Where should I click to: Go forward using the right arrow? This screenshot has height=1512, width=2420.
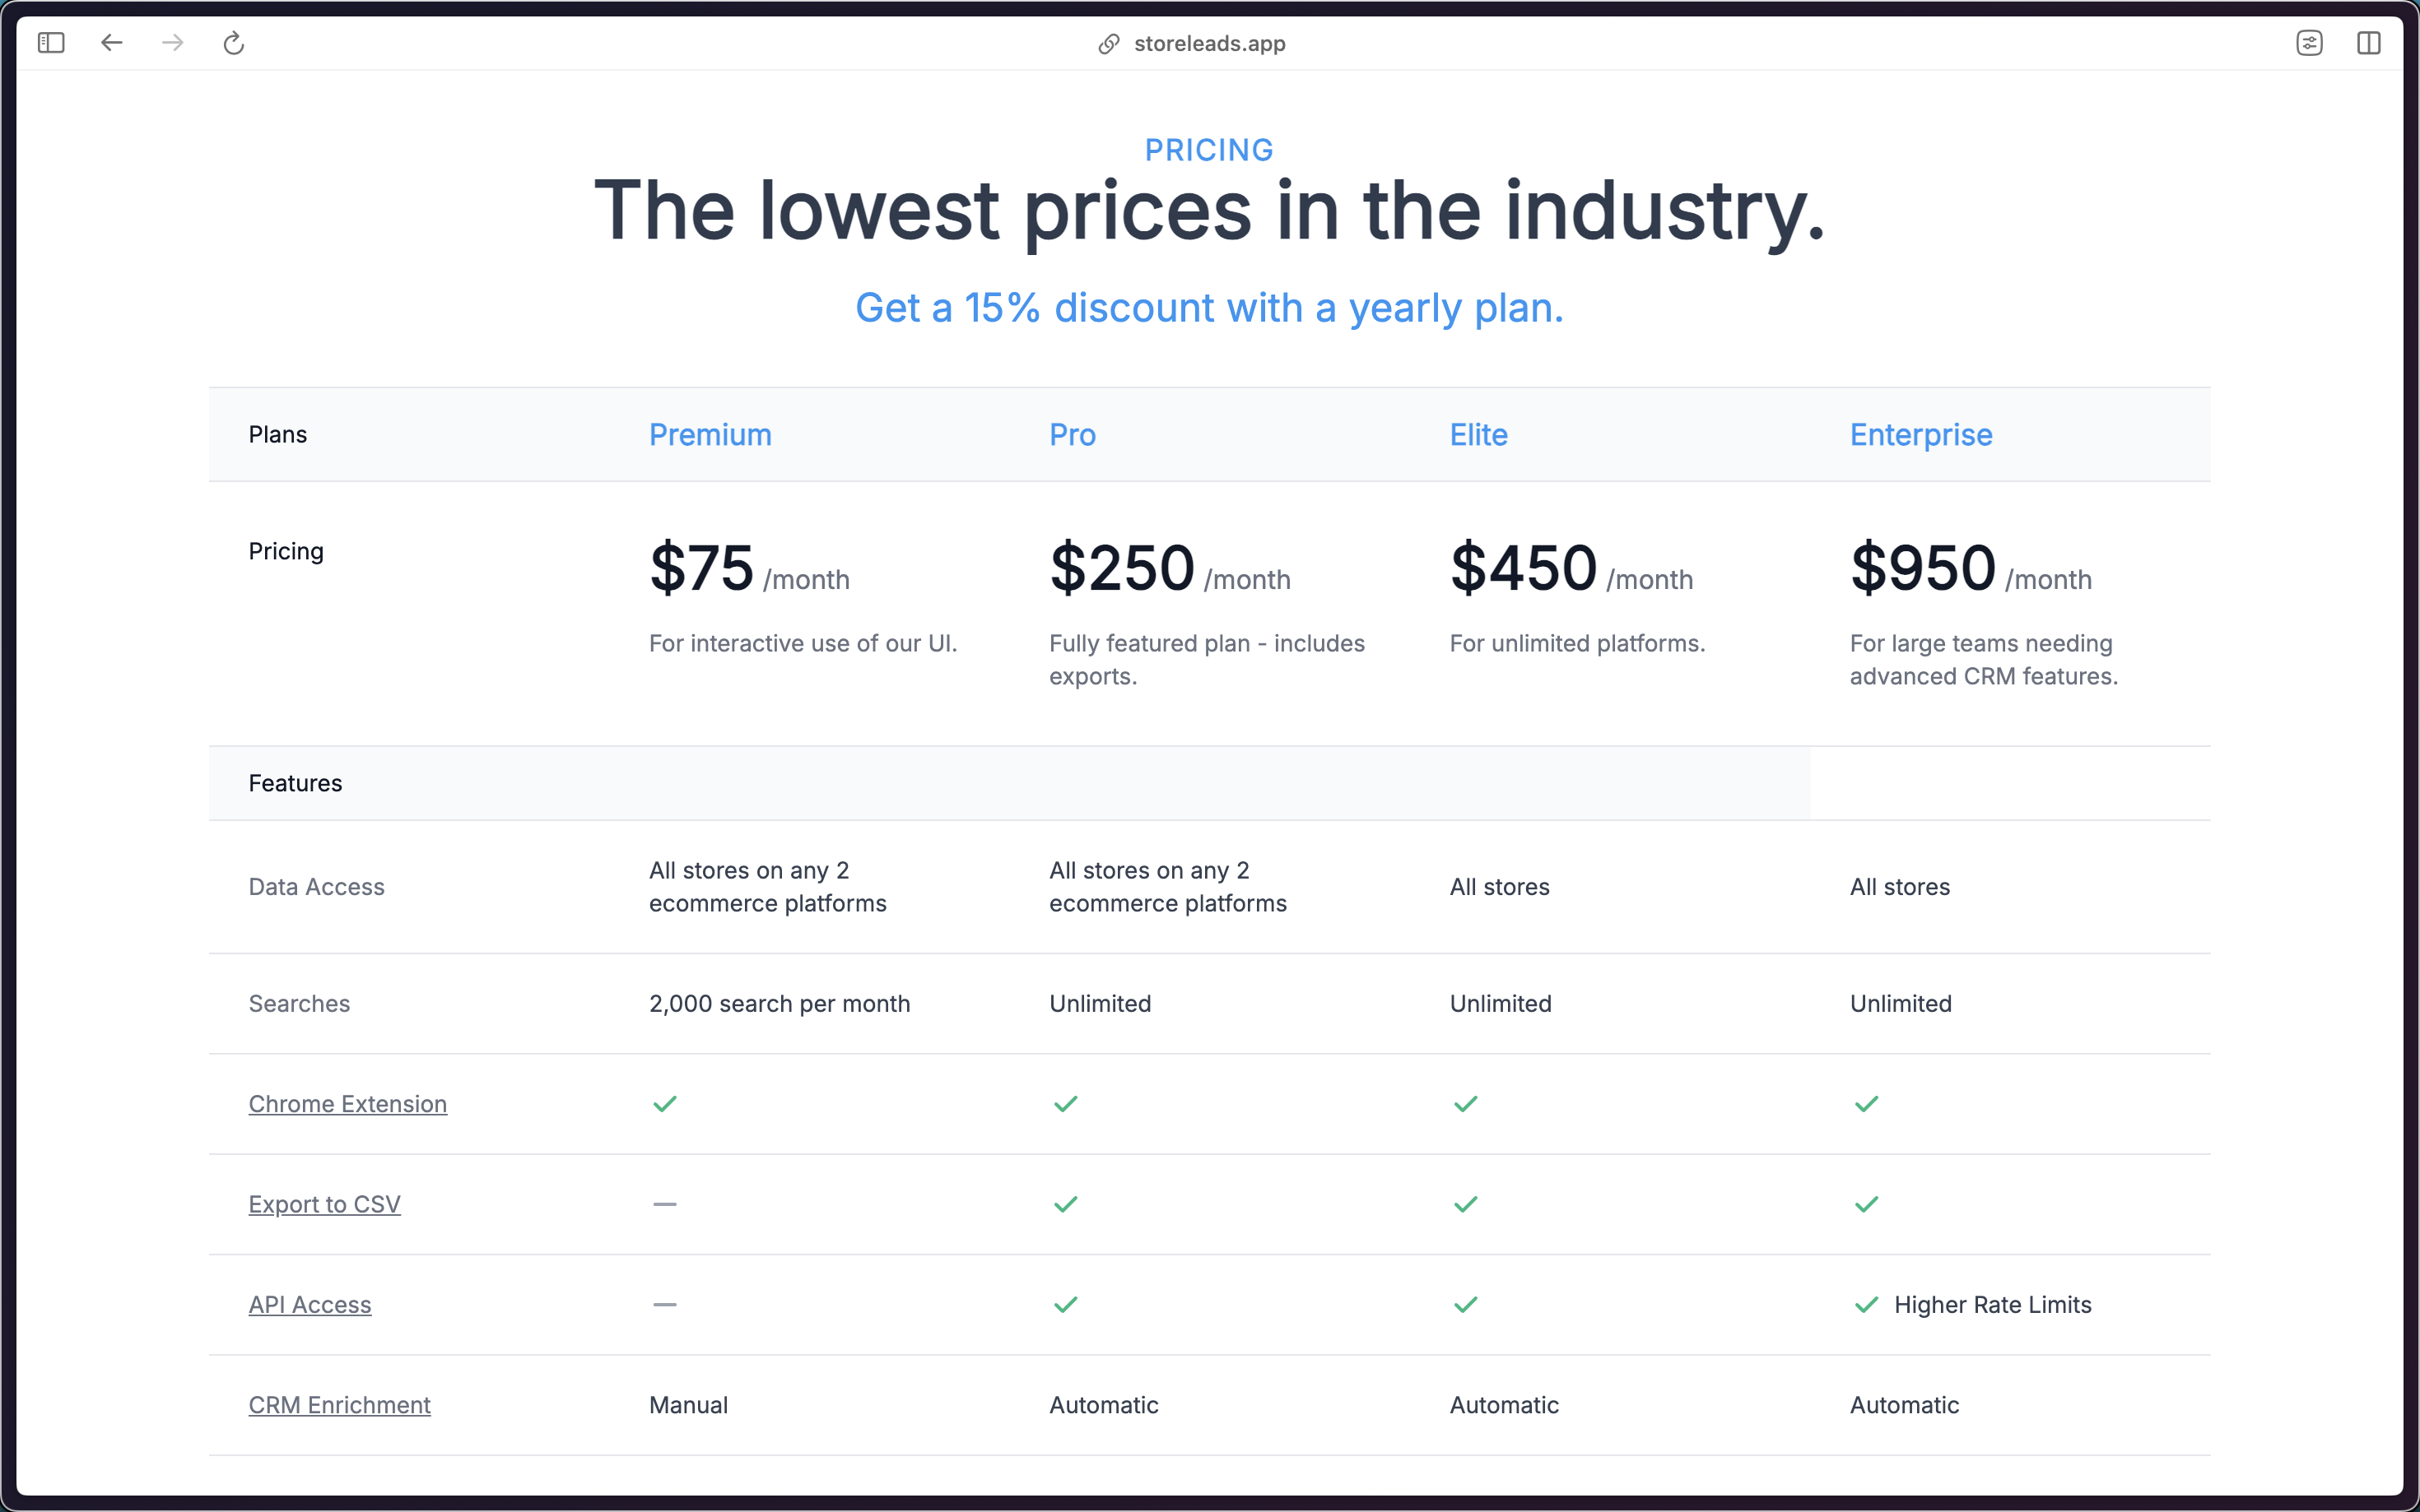point(173,43)
